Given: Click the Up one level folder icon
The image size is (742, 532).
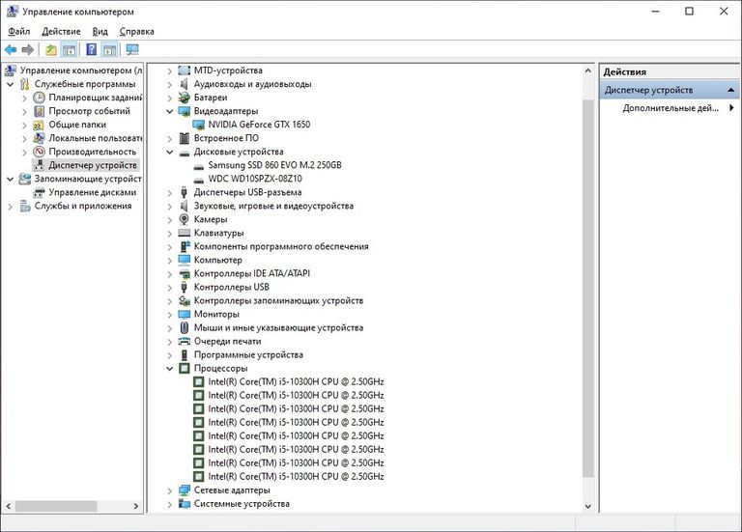Looking at the screenshot, I should [x=51, y=49].
